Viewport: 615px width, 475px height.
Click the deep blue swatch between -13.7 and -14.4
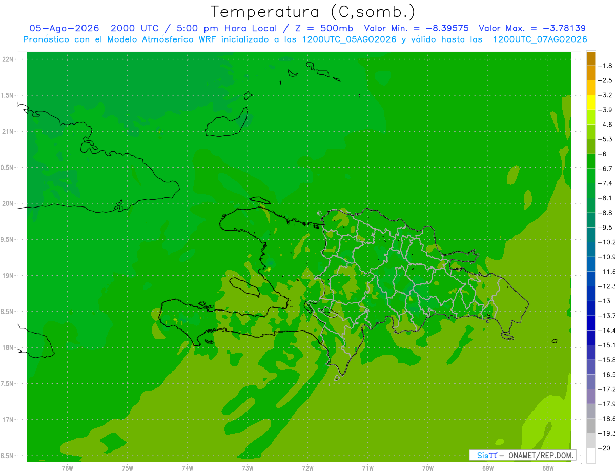591,323
